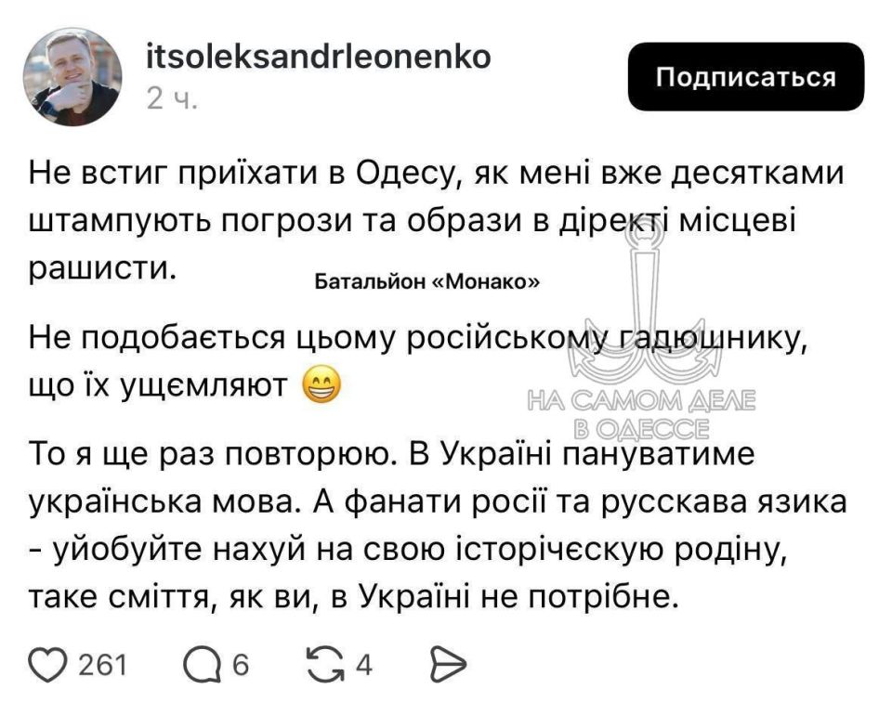Screen dimensions: 892x702
Task: Click the "2 ч." post timestamp
Action: click(172, 99)
